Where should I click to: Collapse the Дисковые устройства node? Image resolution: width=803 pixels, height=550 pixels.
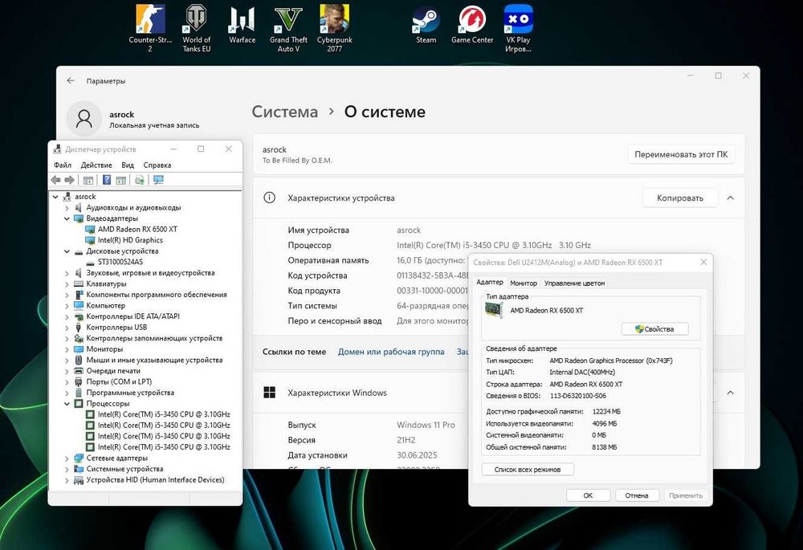[67, 251]
